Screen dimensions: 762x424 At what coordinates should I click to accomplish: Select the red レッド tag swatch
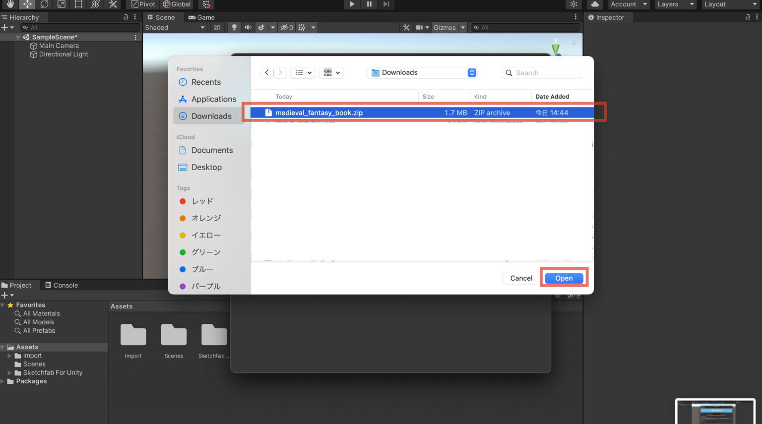point(182,201)
